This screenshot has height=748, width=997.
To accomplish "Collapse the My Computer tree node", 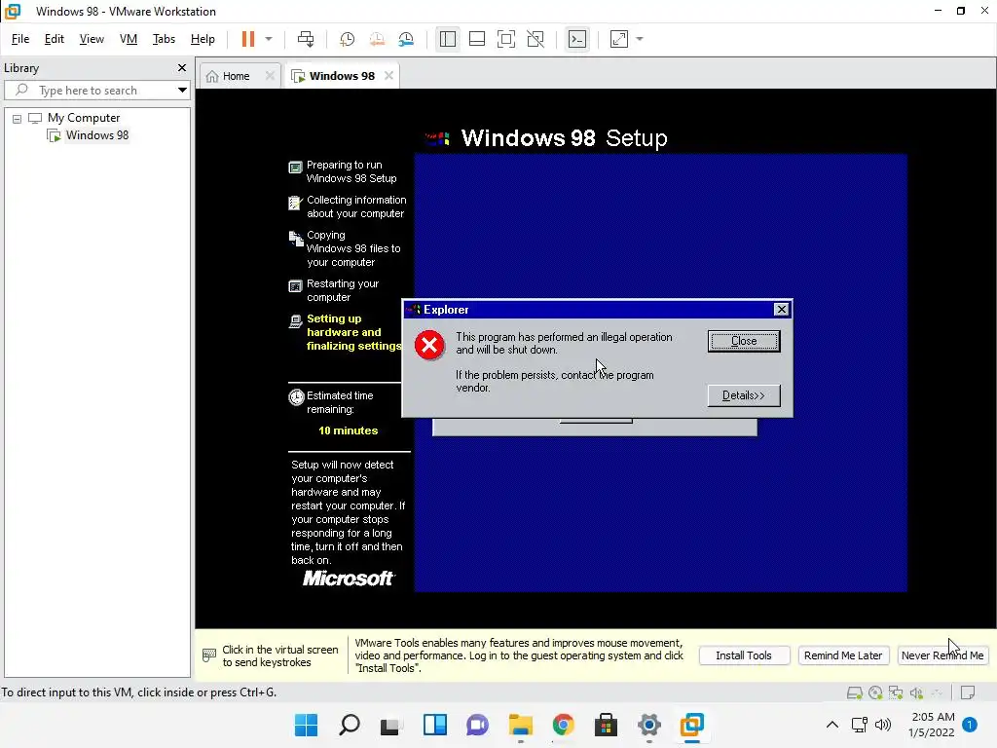I will 18,118.
